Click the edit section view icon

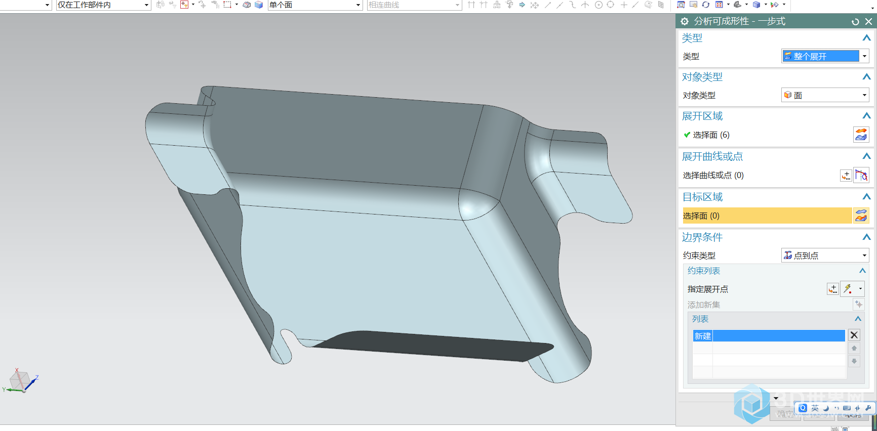pos(737,5)
